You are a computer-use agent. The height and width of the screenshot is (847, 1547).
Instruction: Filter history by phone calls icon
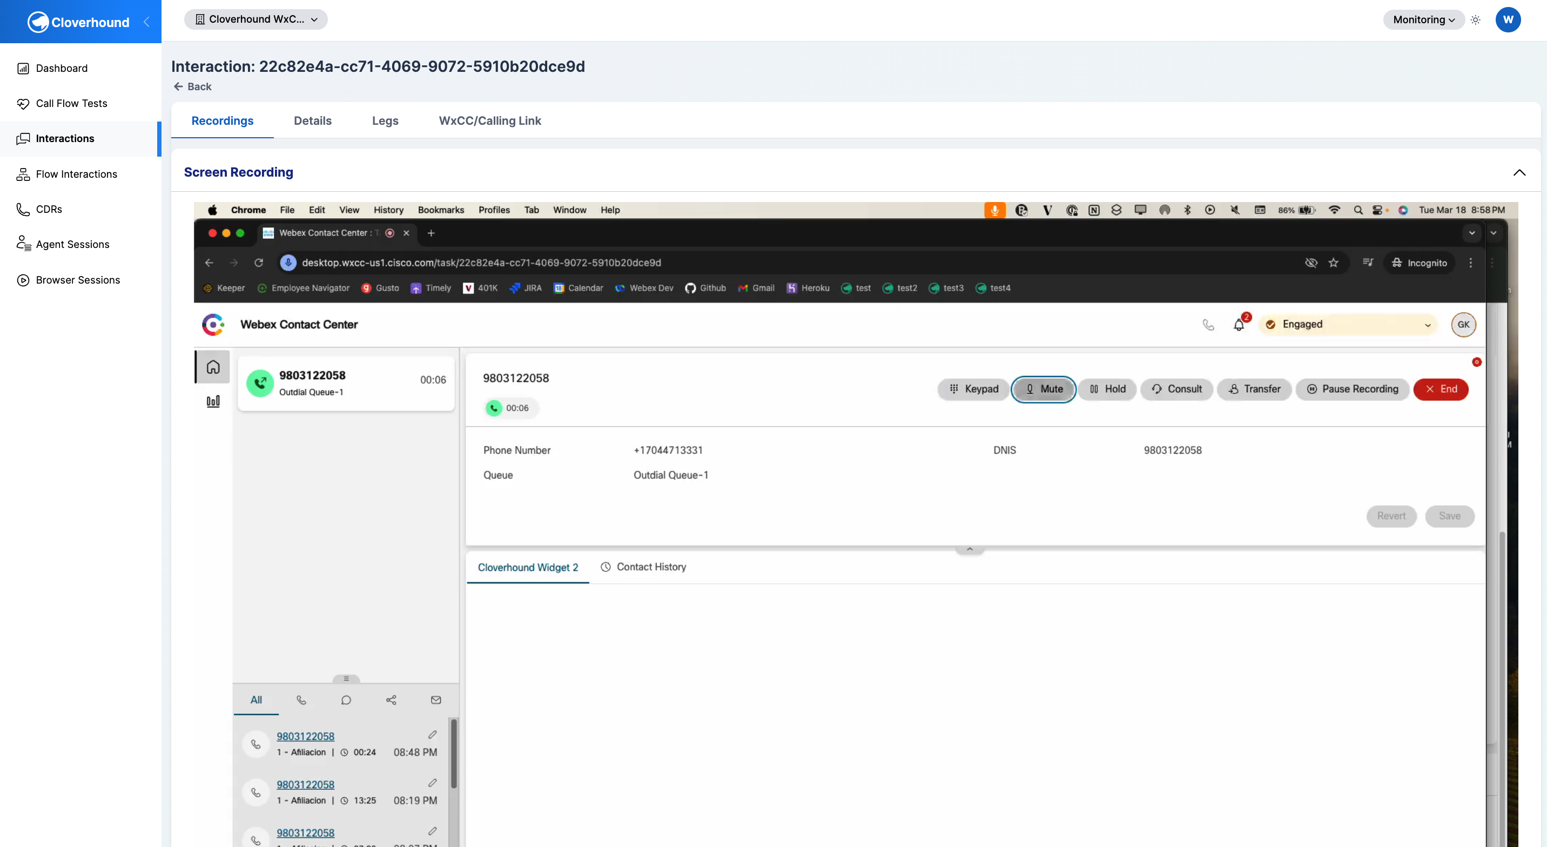click(x=301, y=700)
